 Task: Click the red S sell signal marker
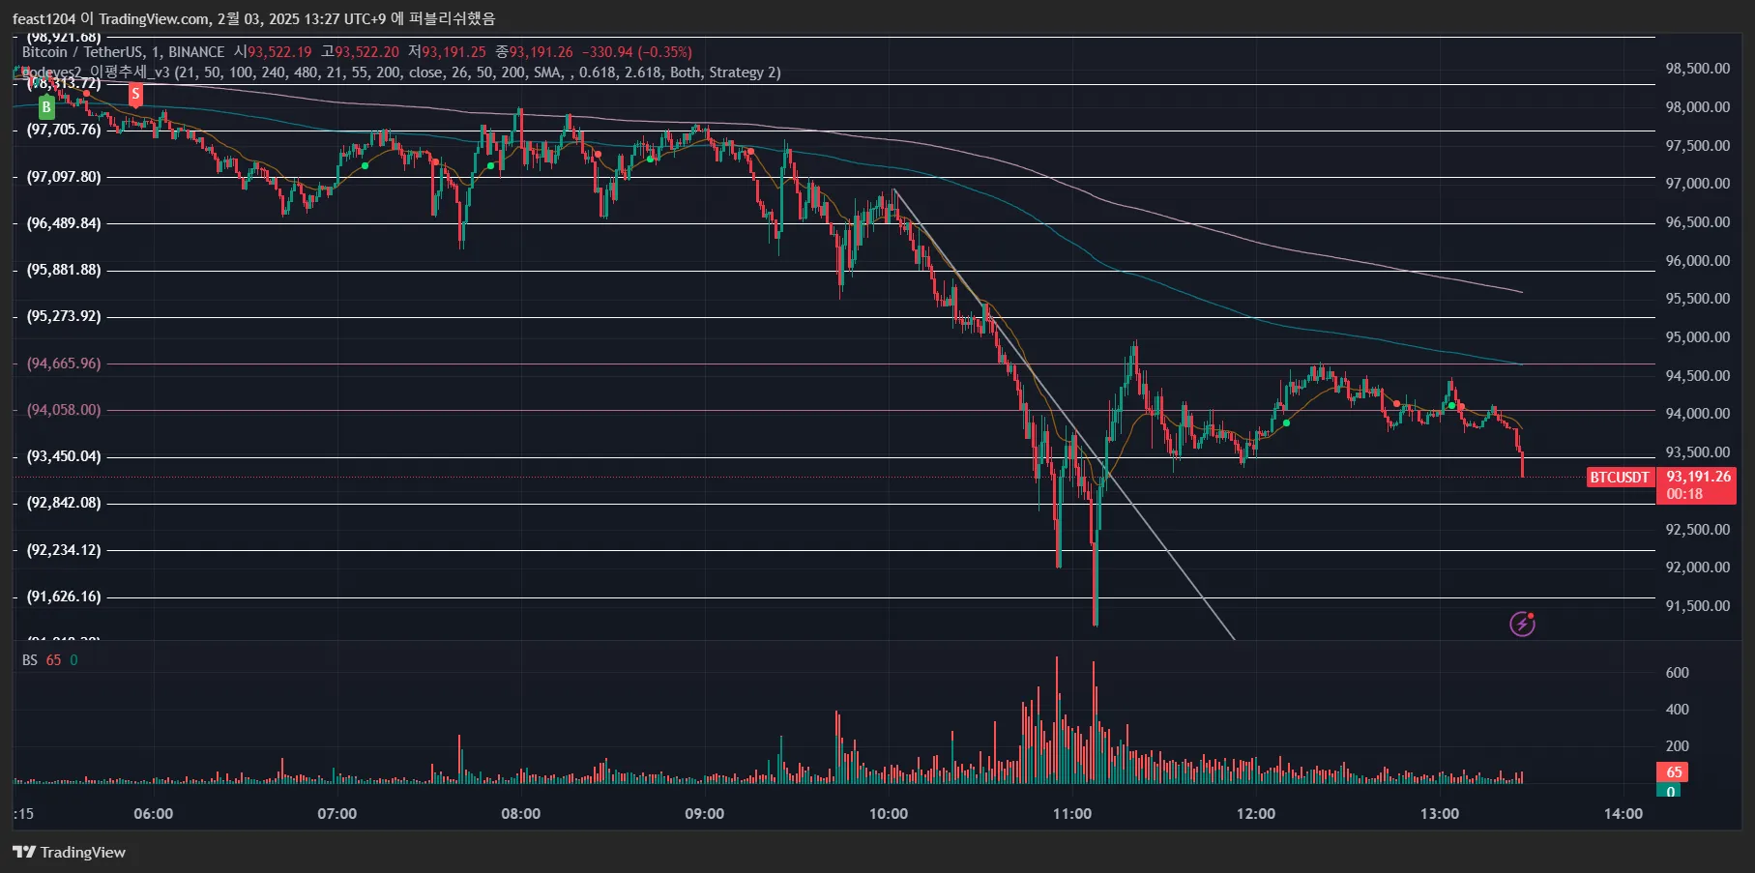(x=135, y=94)
